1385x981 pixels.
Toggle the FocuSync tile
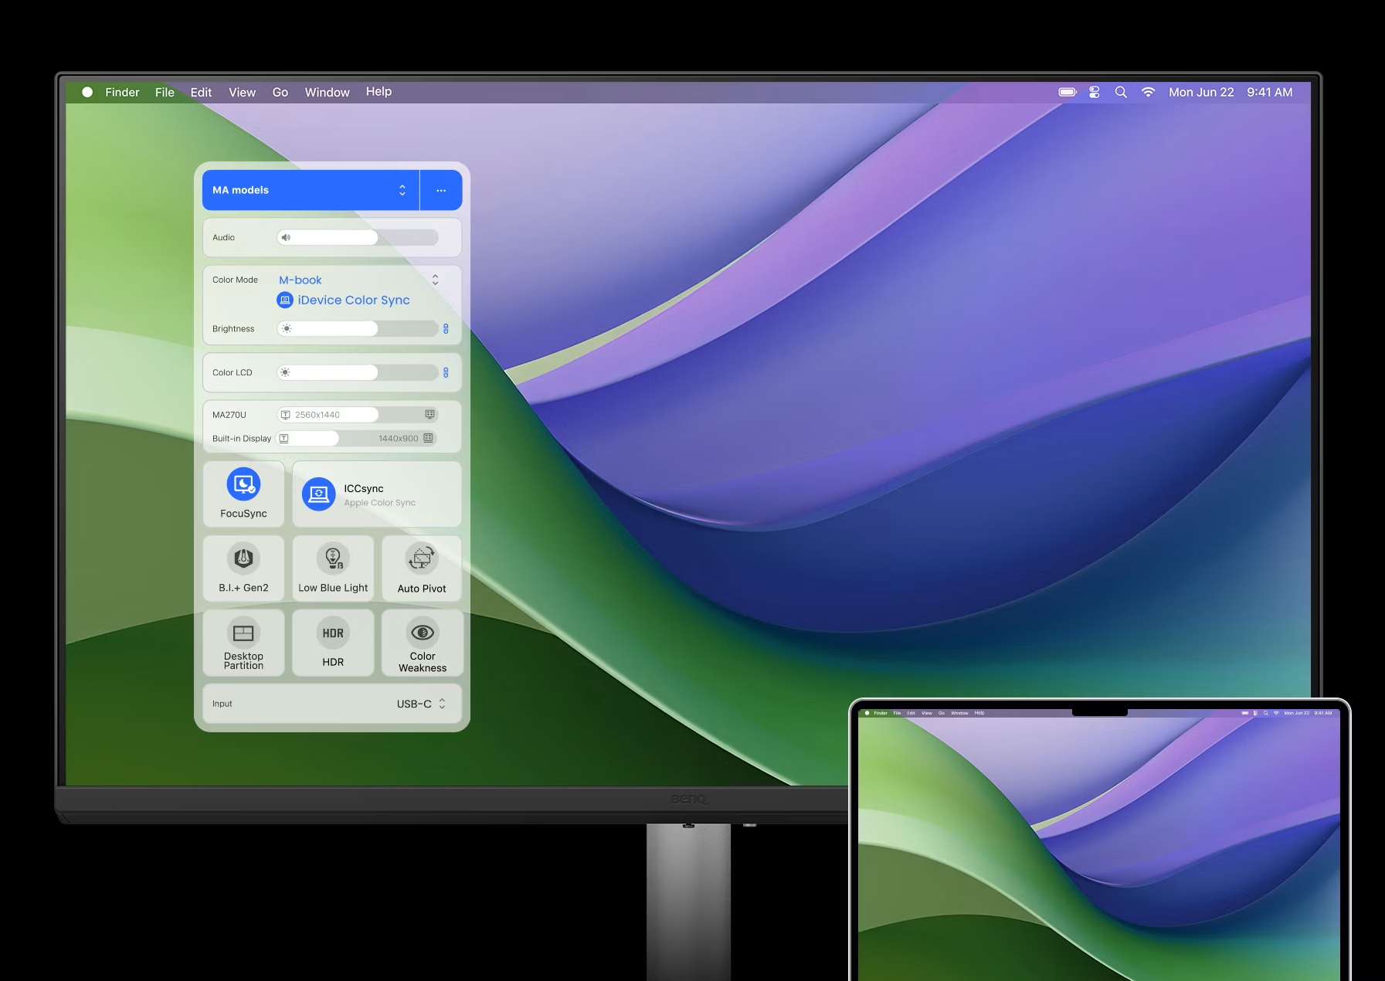pyautogui.click(x=243, y=494)
